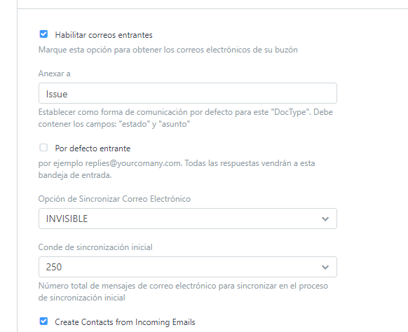Click the 'Establecer como forma de comunicación' help text
Image resolution: width=408 pixels, height=332 pixels.
click(x=186, y=118)
